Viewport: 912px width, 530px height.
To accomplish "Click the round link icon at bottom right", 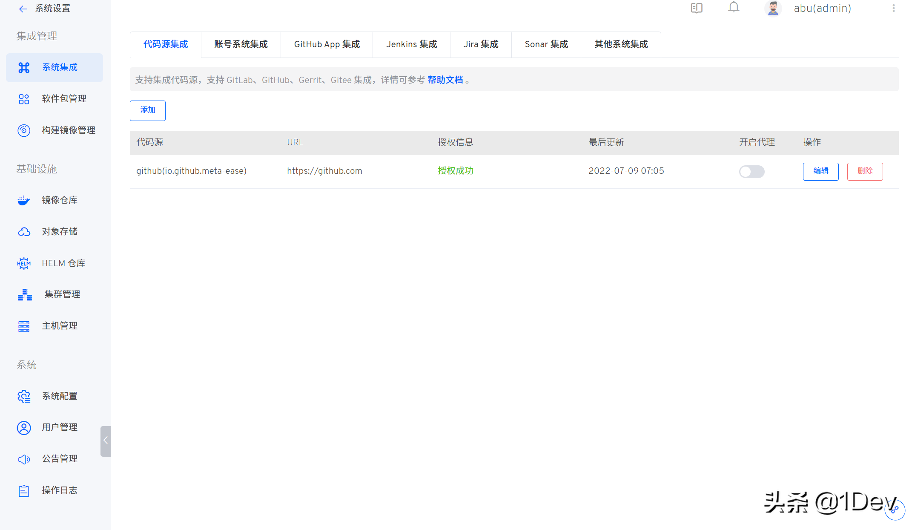I will coord(895,510).
